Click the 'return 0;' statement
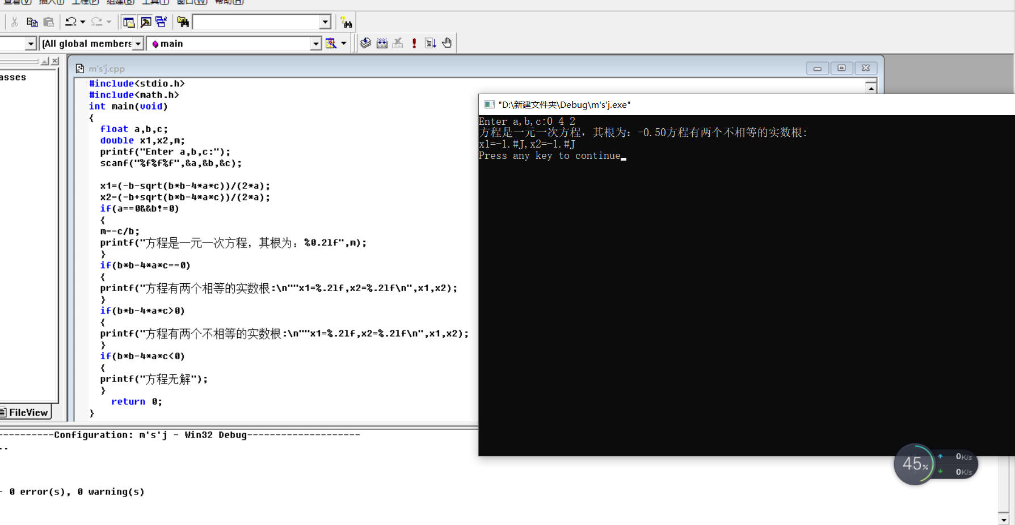Viewport: 1015px width, 525px height. [x=137, y=401]
